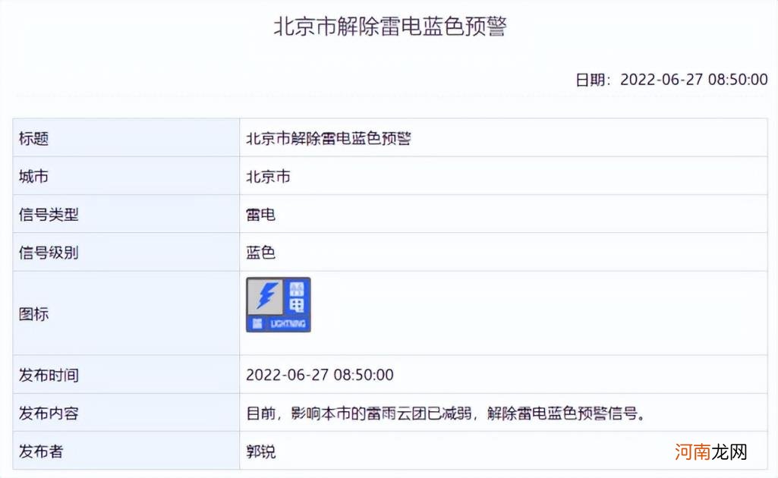
Task: Click the 北京市 city value cell
Action: tap(267, 176)
